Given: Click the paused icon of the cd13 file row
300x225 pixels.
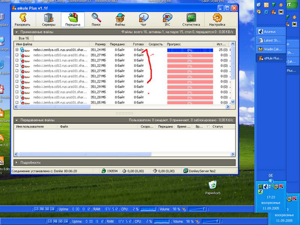Looking at the screenshot, I should tap(22, 71).
